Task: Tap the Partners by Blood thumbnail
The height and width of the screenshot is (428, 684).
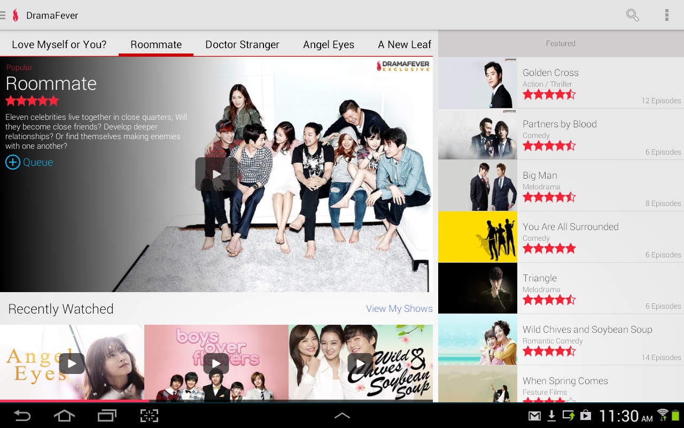Action: tap(478, 134)
